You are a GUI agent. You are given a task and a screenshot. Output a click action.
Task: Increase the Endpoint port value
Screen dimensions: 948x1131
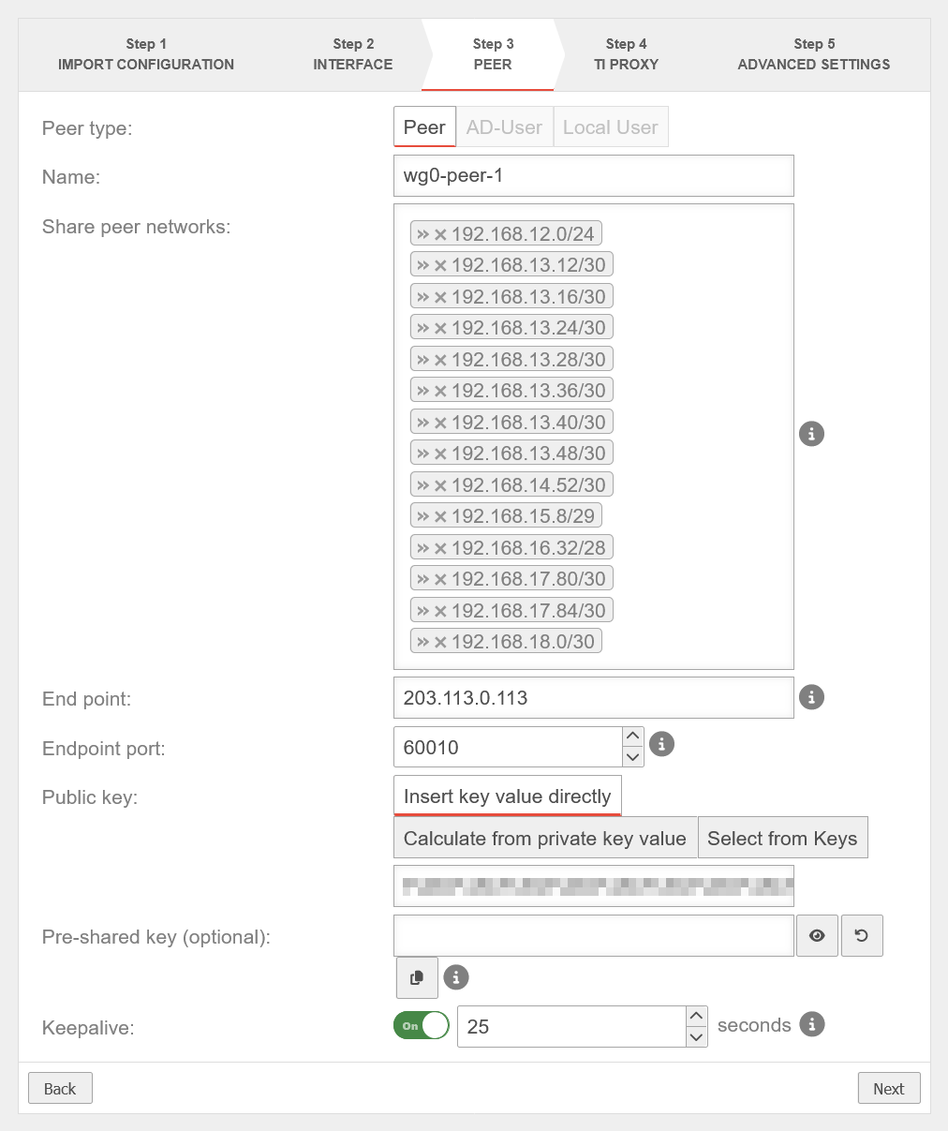(633, 737)
